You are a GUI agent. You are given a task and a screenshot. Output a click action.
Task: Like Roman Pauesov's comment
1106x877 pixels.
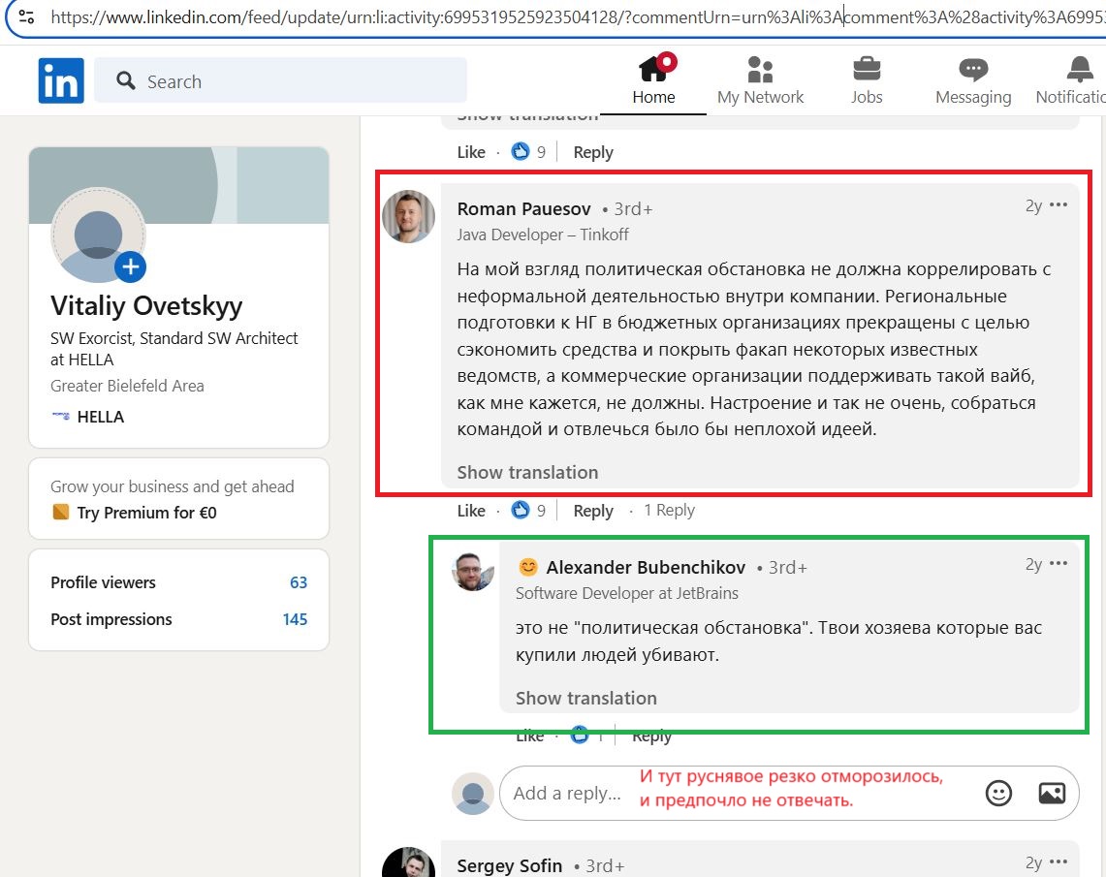[x=470, y=511]
